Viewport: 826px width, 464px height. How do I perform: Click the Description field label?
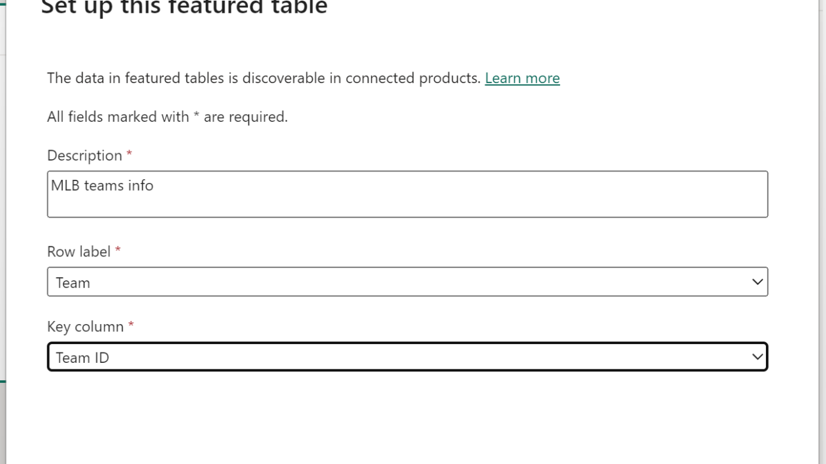point(85,156)
